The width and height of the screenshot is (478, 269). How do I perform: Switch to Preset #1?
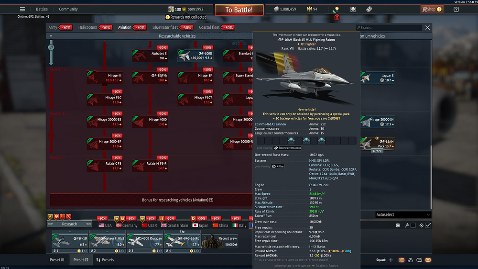(x=57, y=260)
